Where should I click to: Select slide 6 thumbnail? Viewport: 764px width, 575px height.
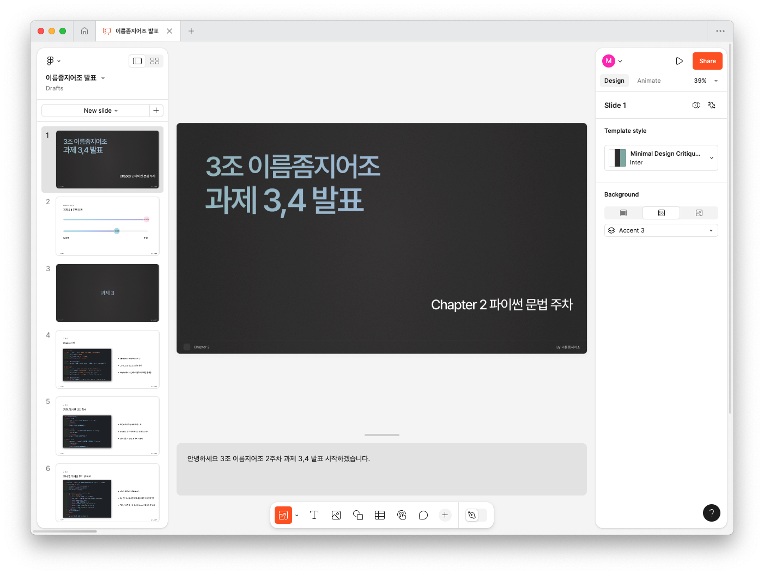(x=107, y=493)
